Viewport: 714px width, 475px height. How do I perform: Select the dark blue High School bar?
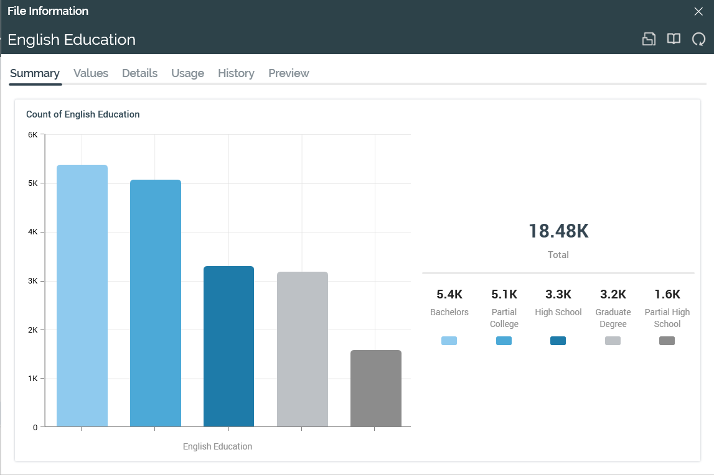(228, 346)
